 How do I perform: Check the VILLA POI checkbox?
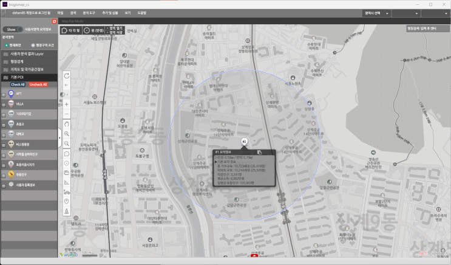pyautogui.click(x=4, y=104)
